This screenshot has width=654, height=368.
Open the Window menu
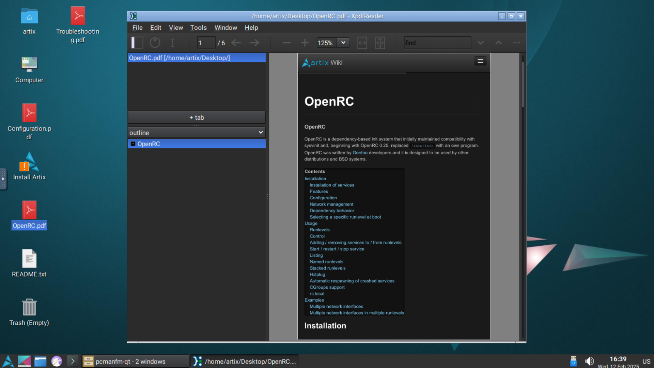pos(225,28)
